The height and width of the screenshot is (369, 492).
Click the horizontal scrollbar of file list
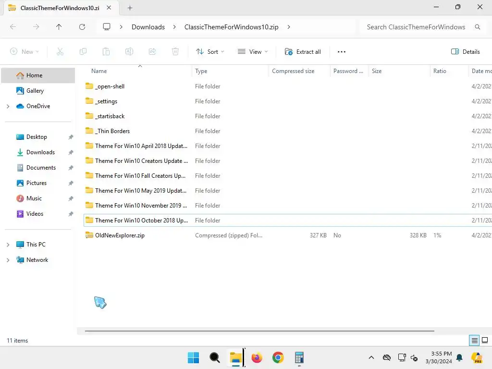259,331
